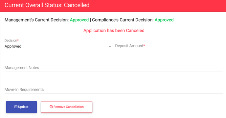Click Compliance's green Approved status text

(164, 20)
